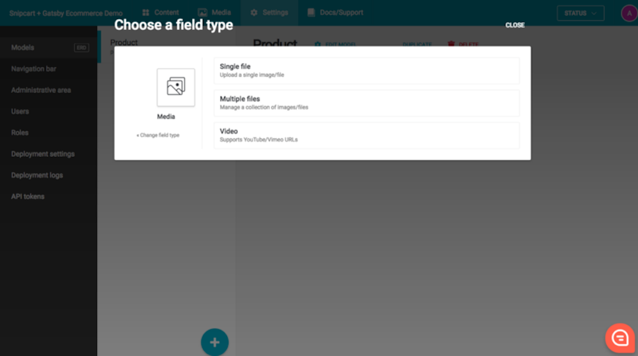
Task: Click the Media field type icon
Action: pos(176,87)
